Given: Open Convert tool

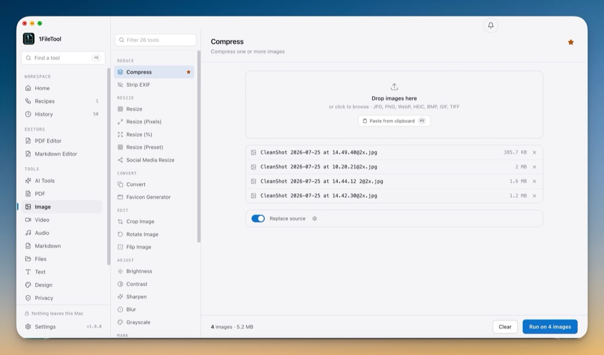Looking at the screenshot, I should click(154, 184).
